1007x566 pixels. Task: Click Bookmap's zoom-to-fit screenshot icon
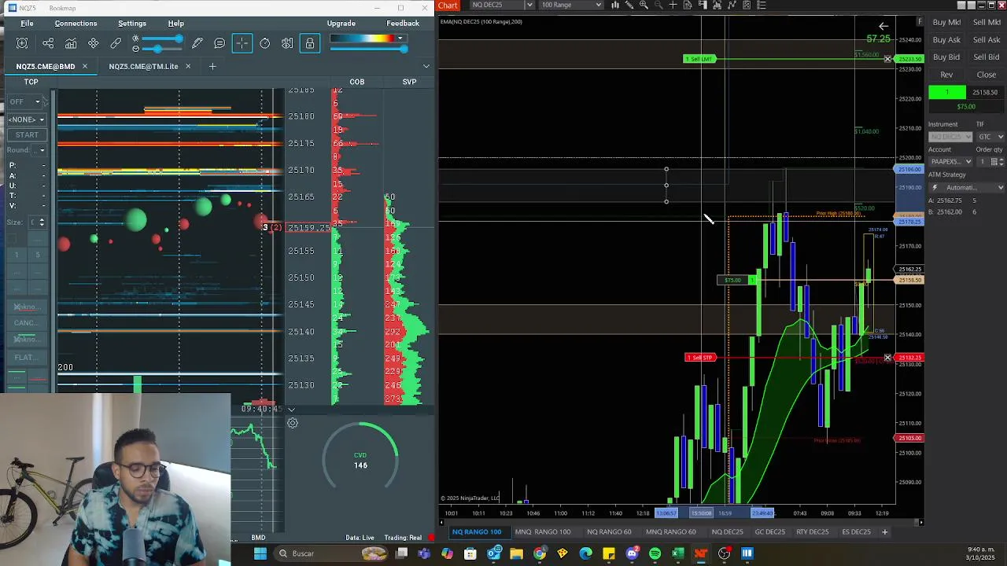(x=22, y=43)
